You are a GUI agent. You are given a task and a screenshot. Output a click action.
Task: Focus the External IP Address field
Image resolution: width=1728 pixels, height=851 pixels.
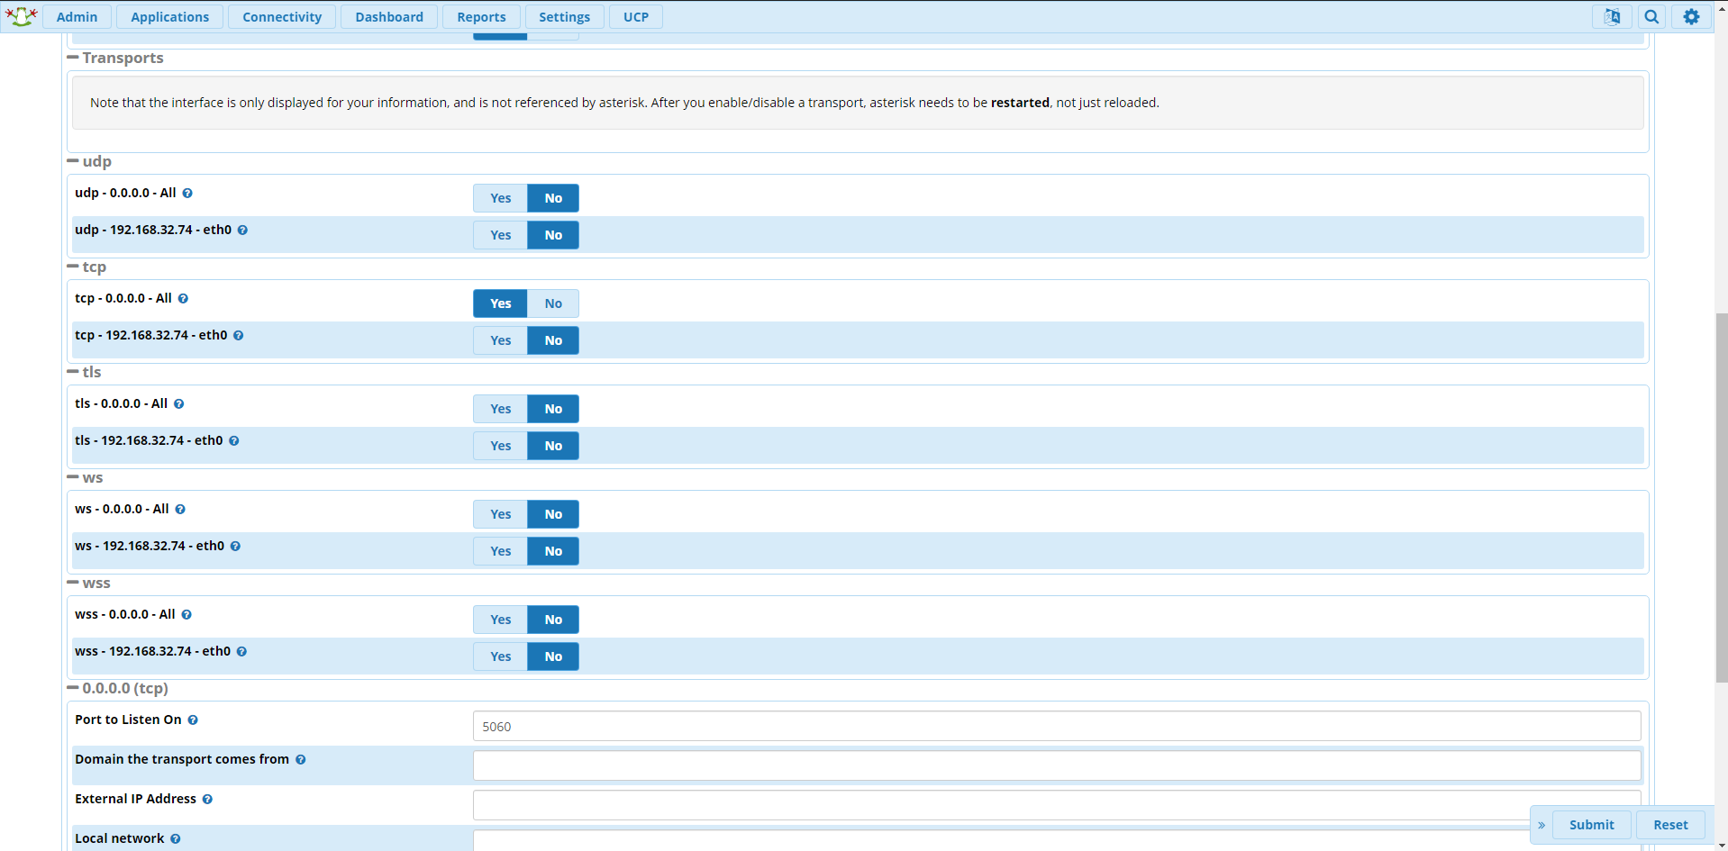click(x=1057, y=805)
